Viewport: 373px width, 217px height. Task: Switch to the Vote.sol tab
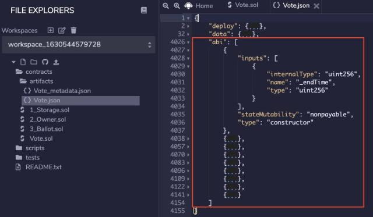[x=243, y=5]
